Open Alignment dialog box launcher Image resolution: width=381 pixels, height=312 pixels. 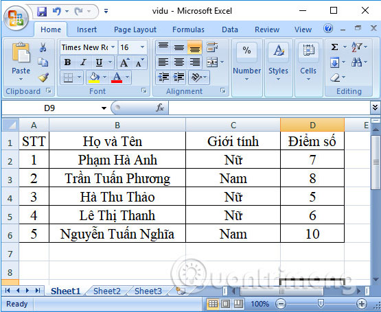tap(223, 91)
